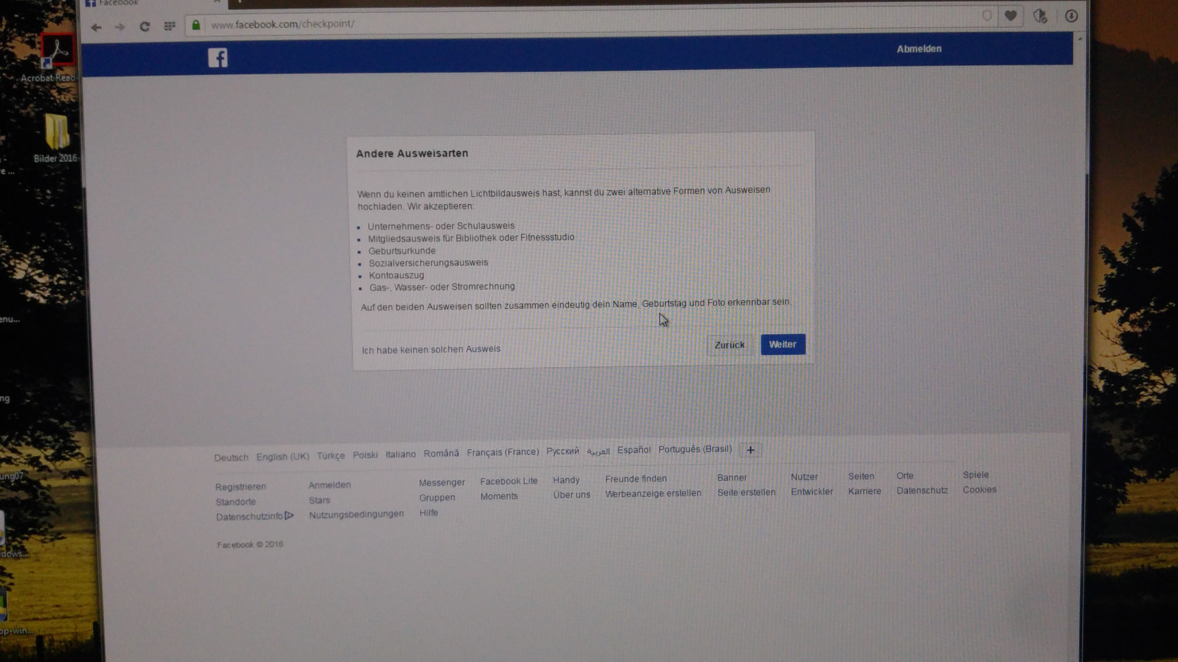This screenshot has height=662, width=1178.
Task: Switch language to English (UK)
Action: [283, 457]
